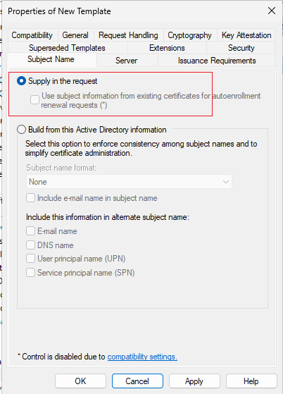
Task: Open Help for this dialog
Action: tap(251, 381)
